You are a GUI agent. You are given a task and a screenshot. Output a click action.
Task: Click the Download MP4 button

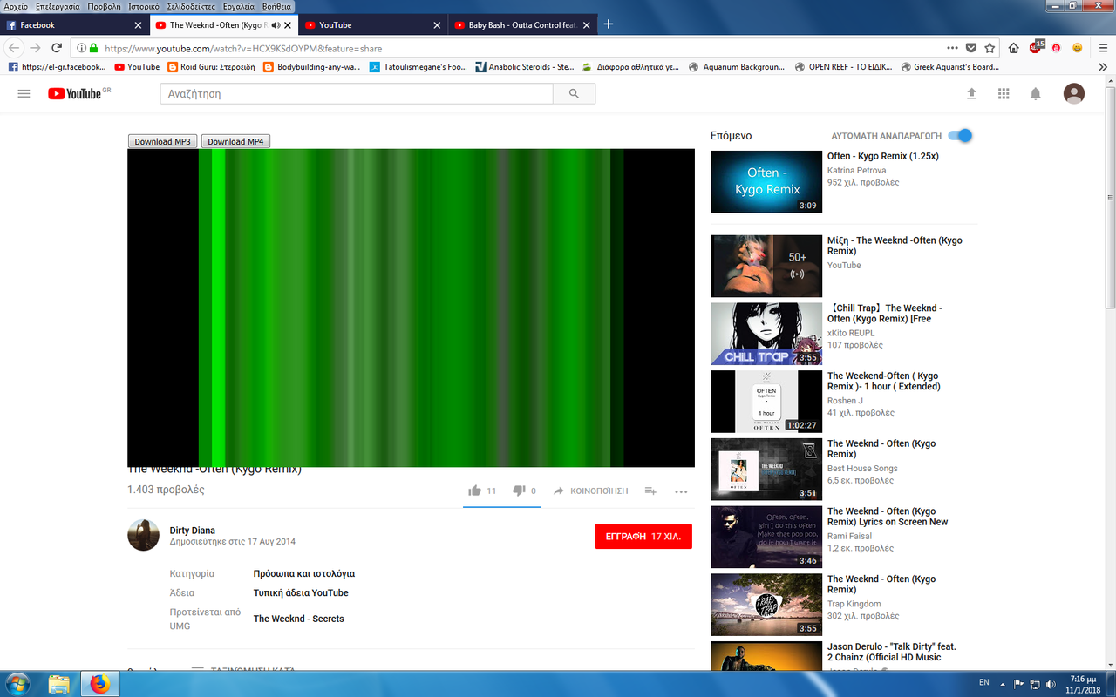[x=235, y=141]
